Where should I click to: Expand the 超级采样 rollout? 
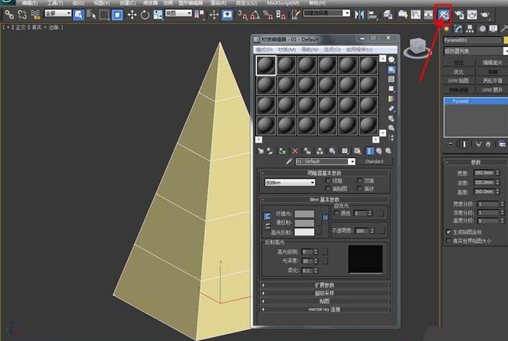click(x=324, y=293)
